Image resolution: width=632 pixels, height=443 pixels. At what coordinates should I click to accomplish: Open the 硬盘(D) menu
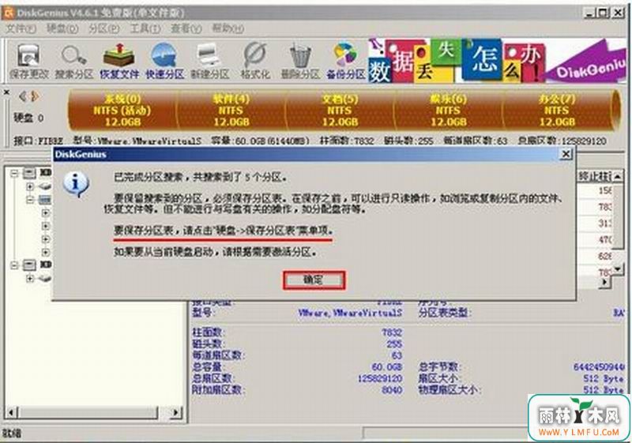pyautogui.click(x=62, y=28)
